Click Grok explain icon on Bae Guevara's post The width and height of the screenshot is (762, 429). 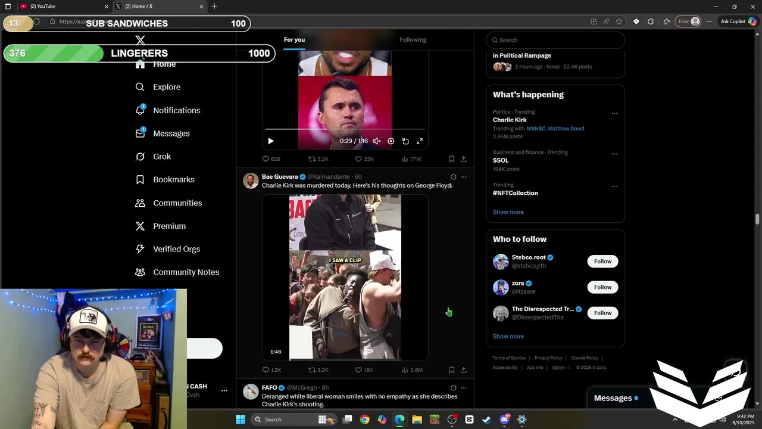click(x=453, y=177)
